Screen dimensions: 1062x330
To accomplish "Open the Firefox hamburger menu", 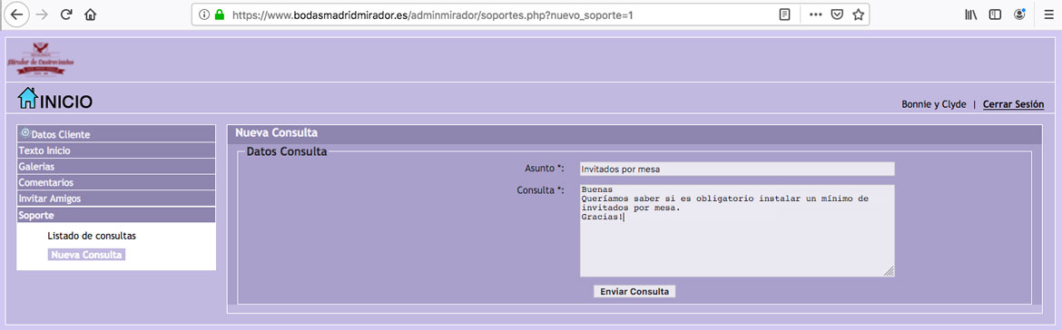I will (1048, 15).
